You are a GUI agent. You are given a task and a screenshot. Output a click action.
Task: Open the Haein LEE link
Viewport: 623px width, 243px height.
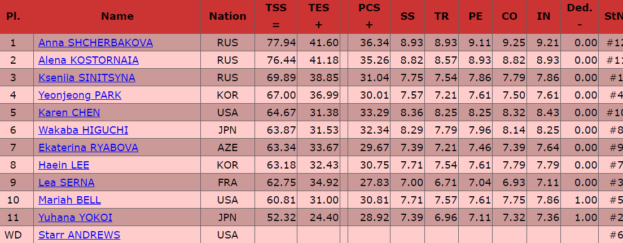pyautogui.click(x=64, y=165)
